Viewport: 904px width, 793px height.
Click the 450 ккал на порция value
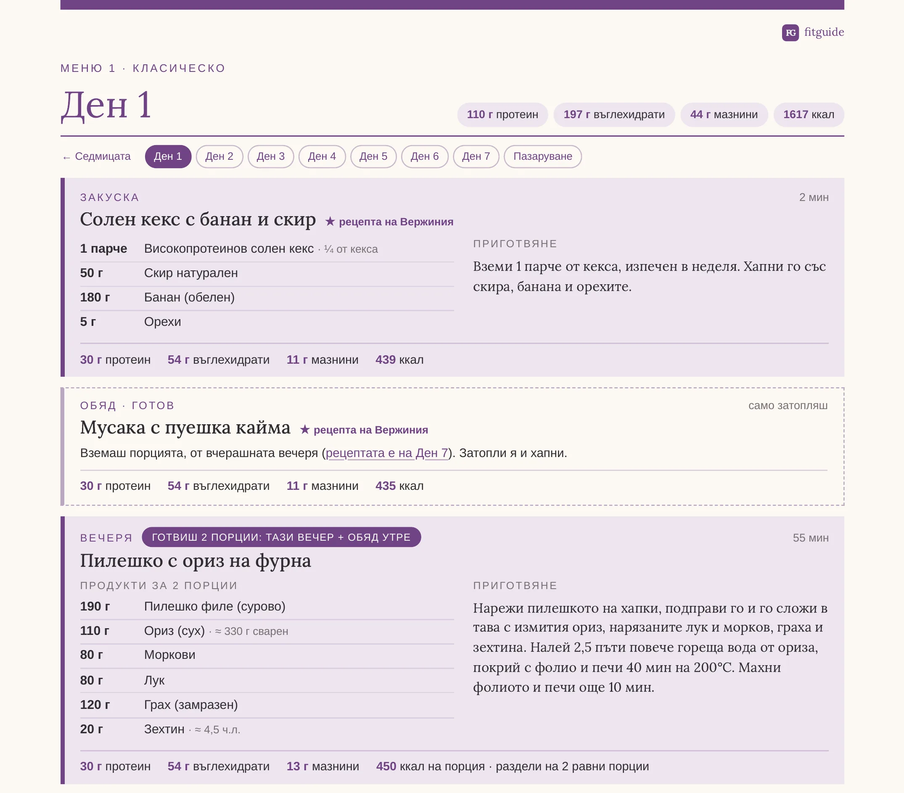[x=430, y=767]
